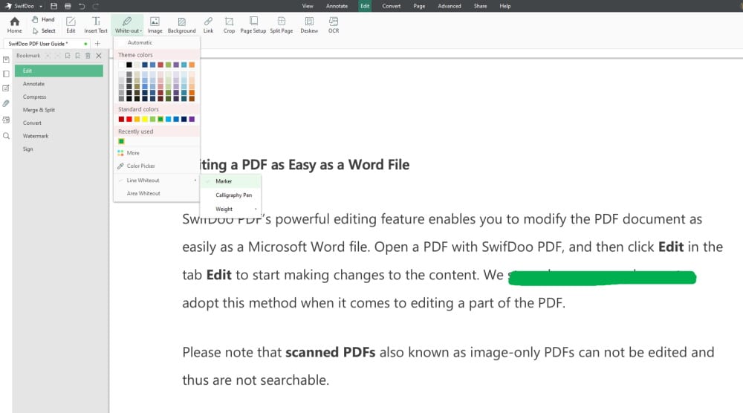
Task: Open the Annotate tab
Action: pos(337,6)
